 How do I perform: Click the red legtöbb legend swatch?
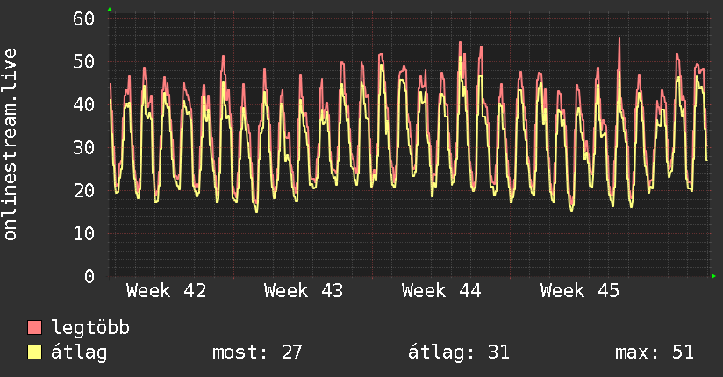(35, 328)
